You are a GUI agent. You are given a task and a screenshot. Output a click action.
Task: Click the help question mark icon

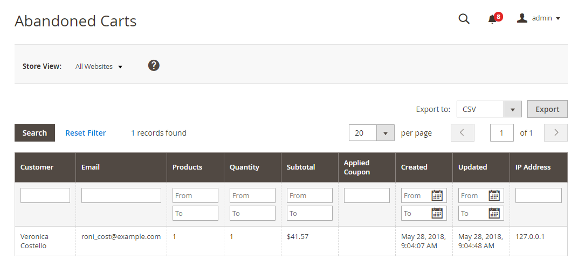pyautogui.click(x=154, y=66)
